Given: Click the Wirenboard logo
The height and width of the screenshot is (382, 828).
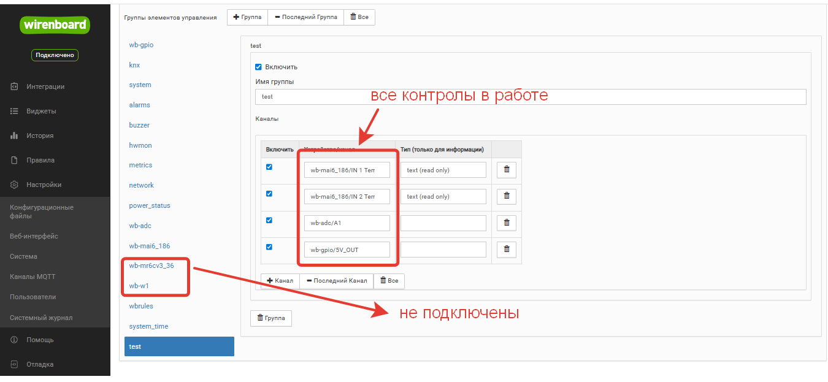Looking at the screenshot, I should click(x=55, y=25).
